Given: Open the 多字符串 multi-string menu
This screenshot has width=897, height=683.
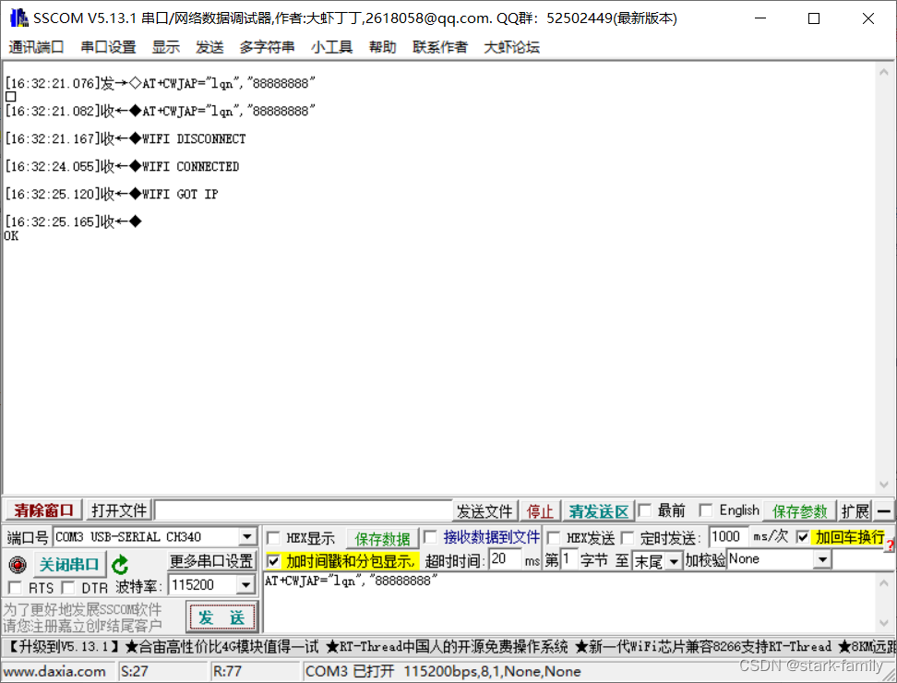Looking at the screenshot, I should 267,47.
